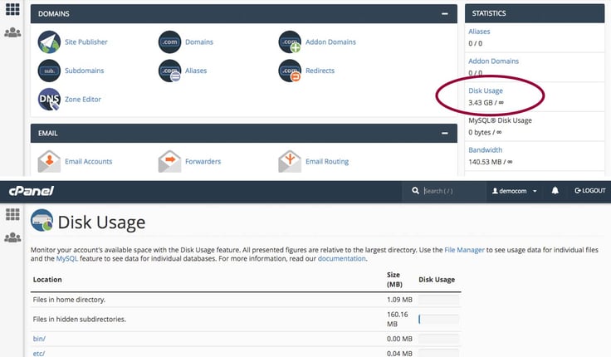Open the Addon Domains link in Domains panel
The image size is (611, 357).
point(330,42)
